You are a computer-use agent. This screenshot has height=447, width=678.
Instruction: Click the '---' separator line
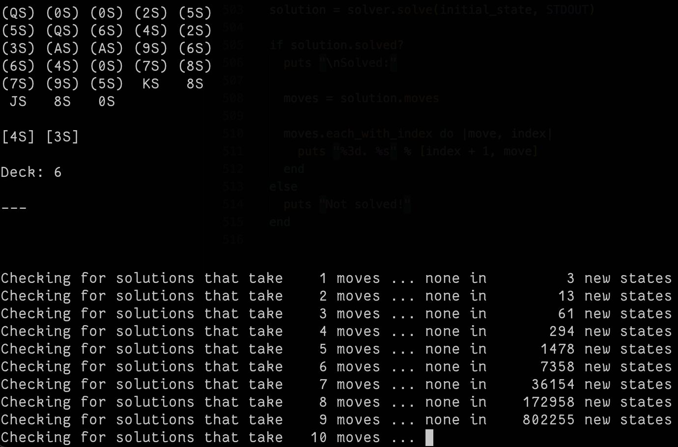point(14,207)
